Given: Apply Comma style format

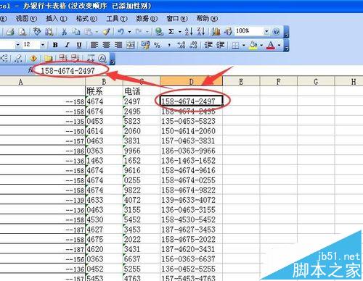Looking at the screenshot, I should (169, 45).
